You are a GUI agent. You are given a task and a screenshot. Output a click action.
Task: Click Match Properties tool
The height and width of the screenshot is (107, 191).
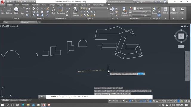point(124,12)
